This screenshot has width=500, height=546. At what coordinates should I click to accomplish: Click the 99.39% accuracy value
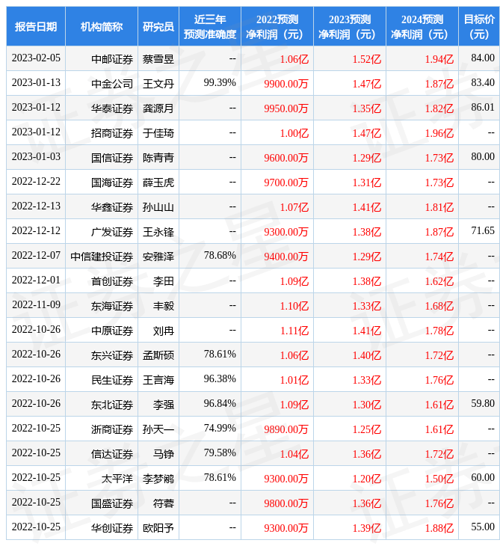click(x=220, y=83)
